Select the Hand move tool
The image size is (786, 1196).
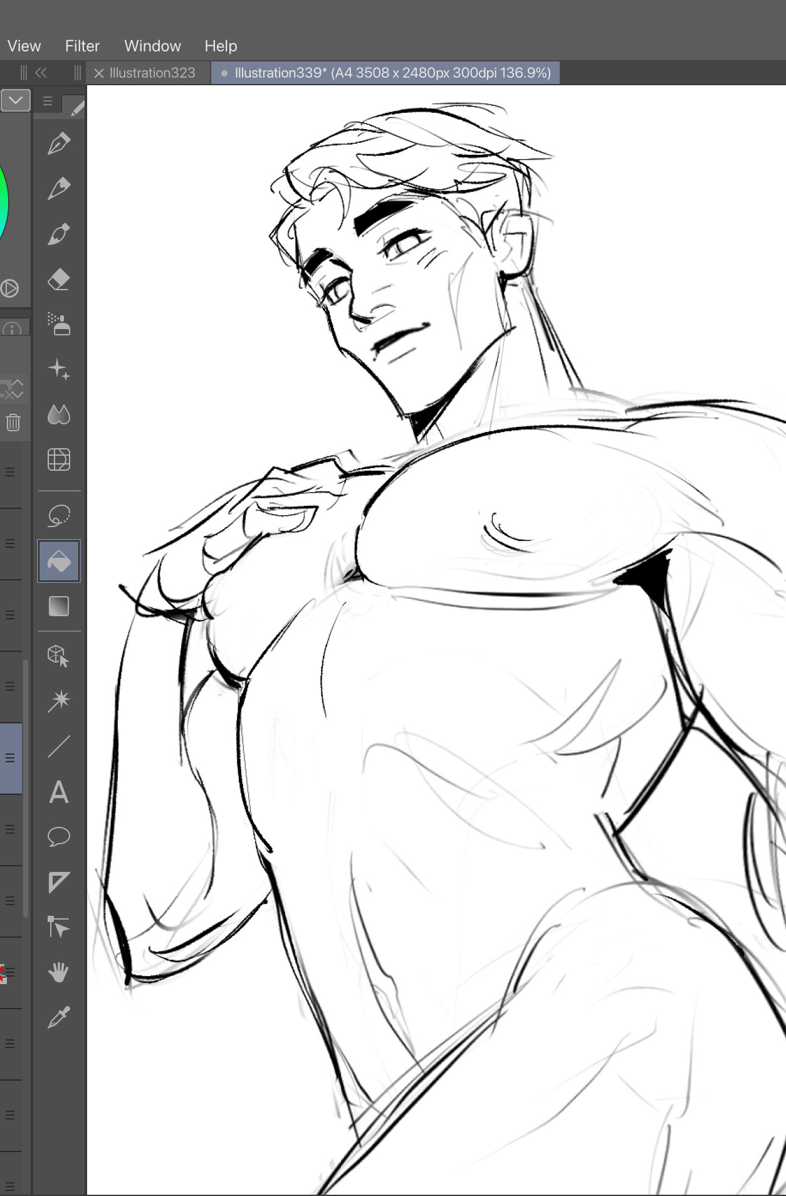pyautogui.click(x=59, y=972)
